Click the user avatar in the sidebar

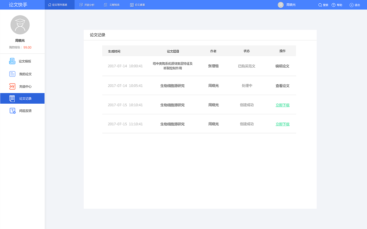tap(20, 25)
